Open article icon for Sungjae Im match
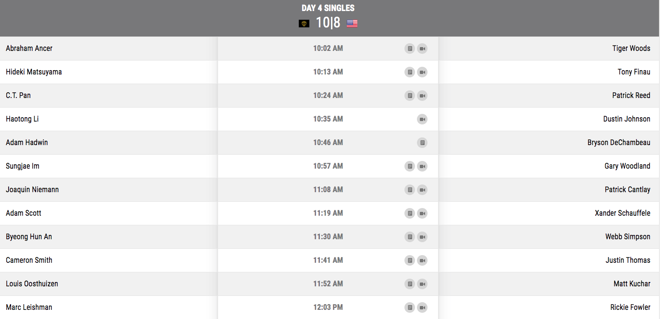This screenshot has height=319, width=660. pyautogui.click(x=410, y=166)
